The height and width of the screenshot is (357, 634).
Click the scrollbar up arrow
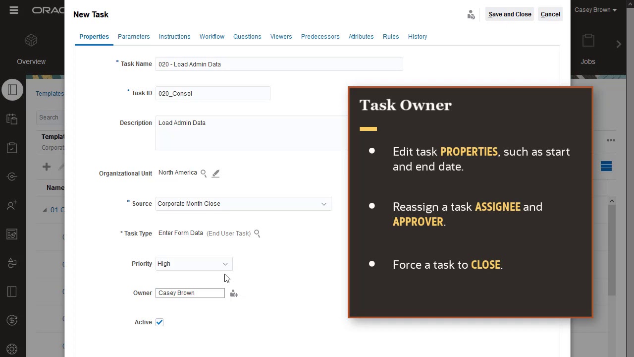[612, 201]
